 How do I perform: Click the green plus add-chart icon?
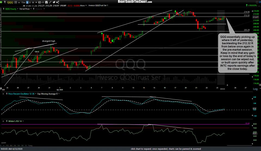click(1, 2)
